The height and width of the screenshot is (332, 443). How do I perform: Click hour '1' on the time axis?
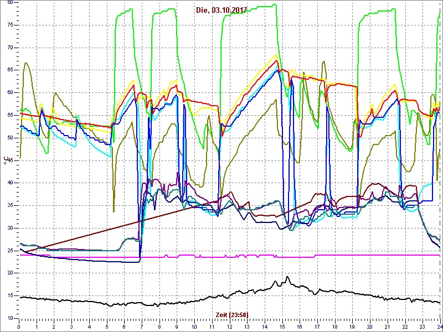point(37,326)
